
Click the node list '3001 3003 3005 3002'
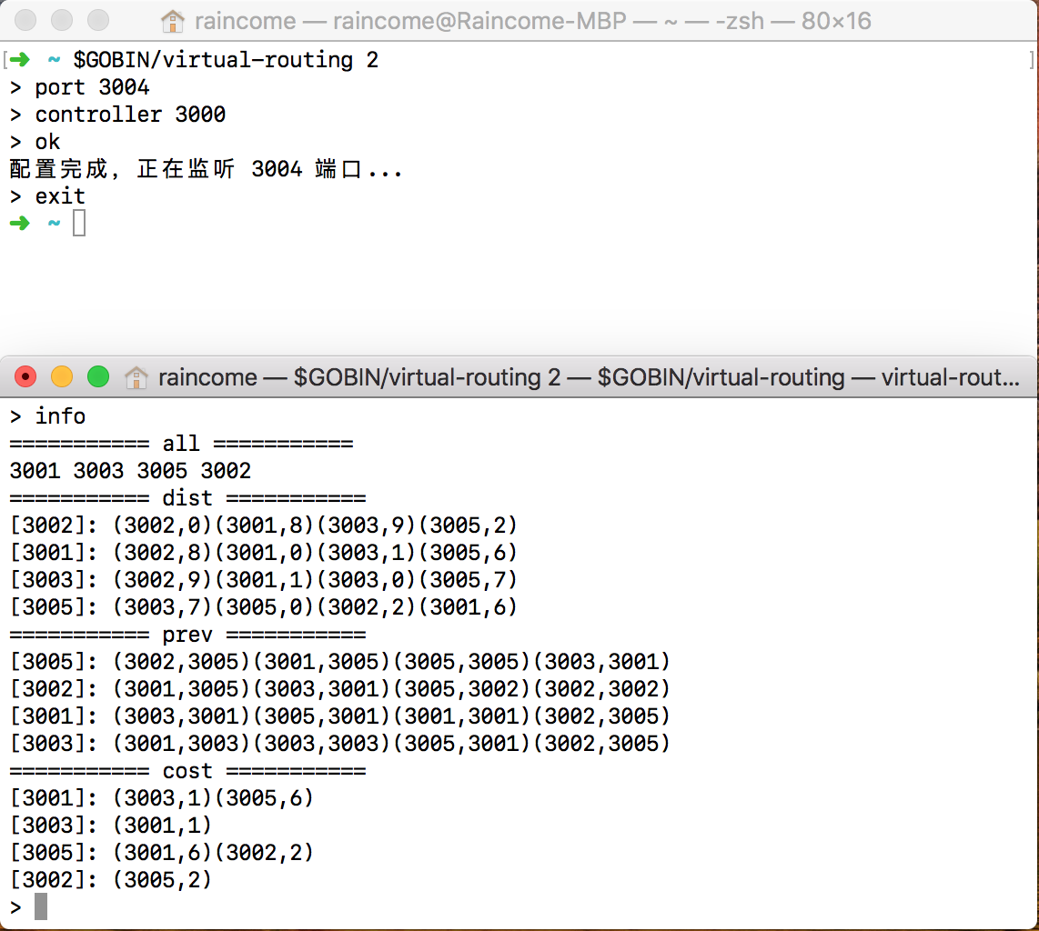pyautogui.click(x=130, y=470)
